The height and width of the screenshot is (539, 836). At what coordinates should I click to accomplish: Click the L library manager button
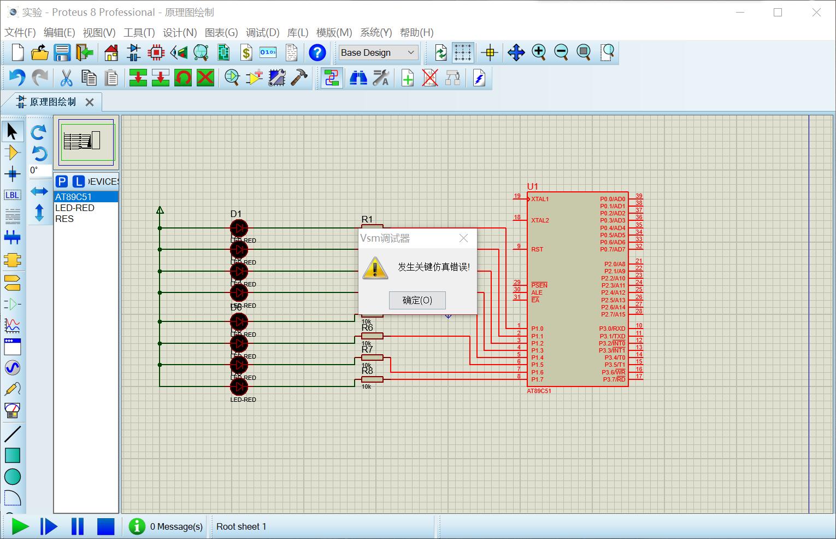coord(79,181)
